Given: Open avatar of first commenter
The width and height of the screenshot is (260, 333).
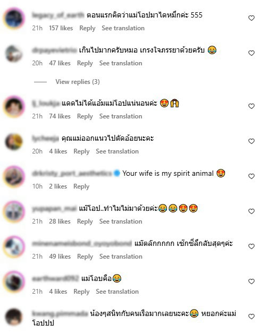Looking at the screenshot, I should pos(14,18).
